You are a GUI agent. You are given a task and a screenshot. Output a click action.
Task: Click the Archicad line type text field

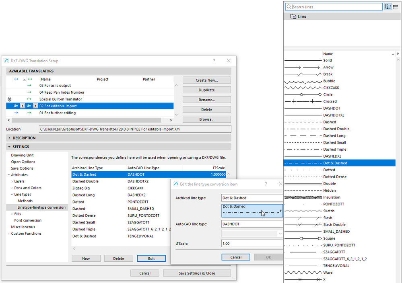click(252, 198)
